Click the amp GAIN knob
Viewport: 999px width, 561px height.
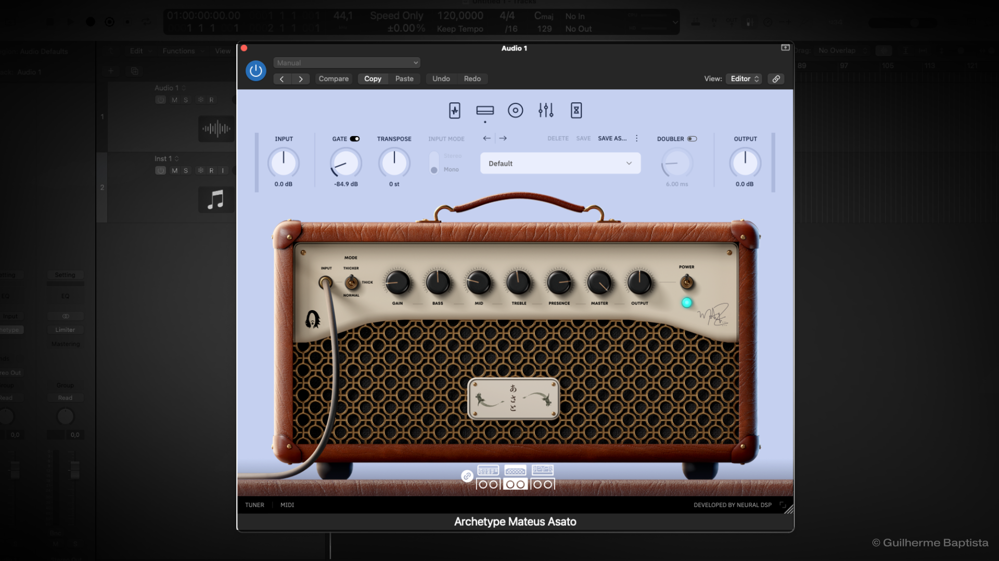pyautogui.click(x=397, y=283)
